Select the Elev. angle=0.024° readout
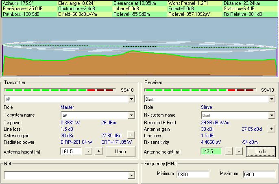Screen dimensions: 279x184 [76, 3]
